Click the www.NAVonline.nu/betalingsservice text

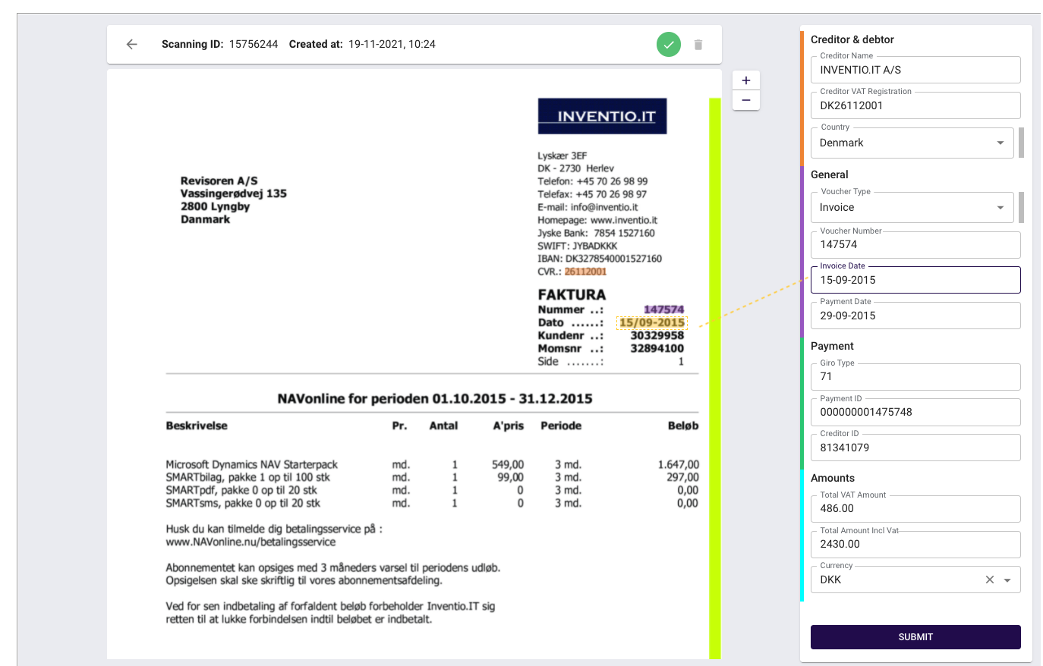(251, 542)
